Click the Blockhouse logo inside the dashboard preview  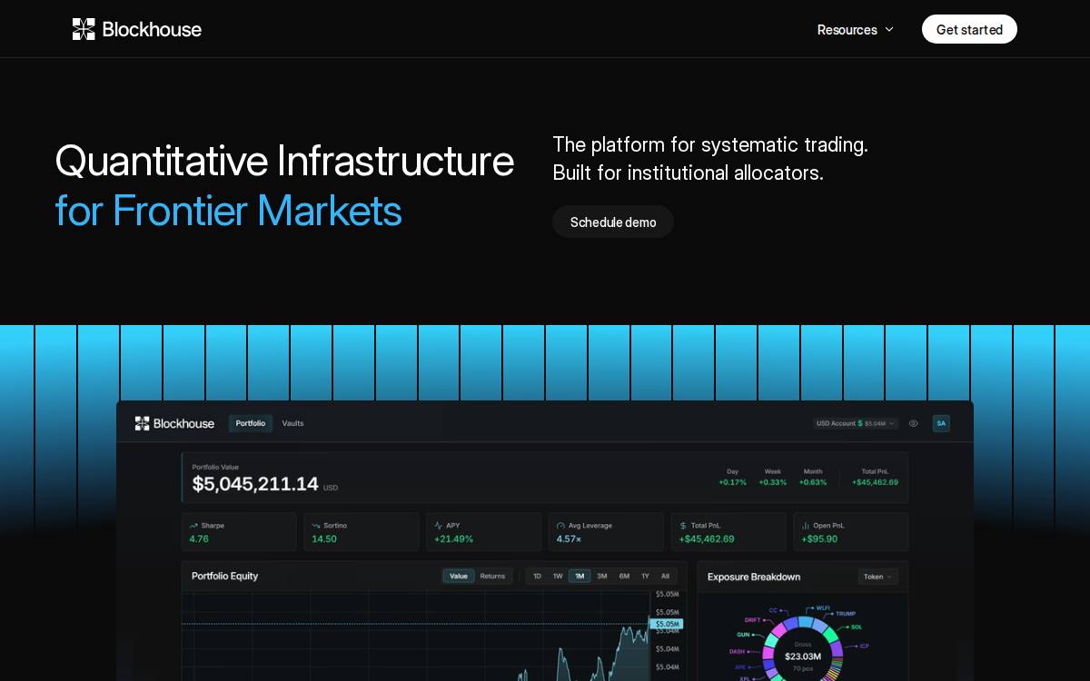[x=174, y=423]
